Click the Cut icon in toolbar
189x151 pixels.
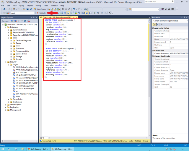63,9
